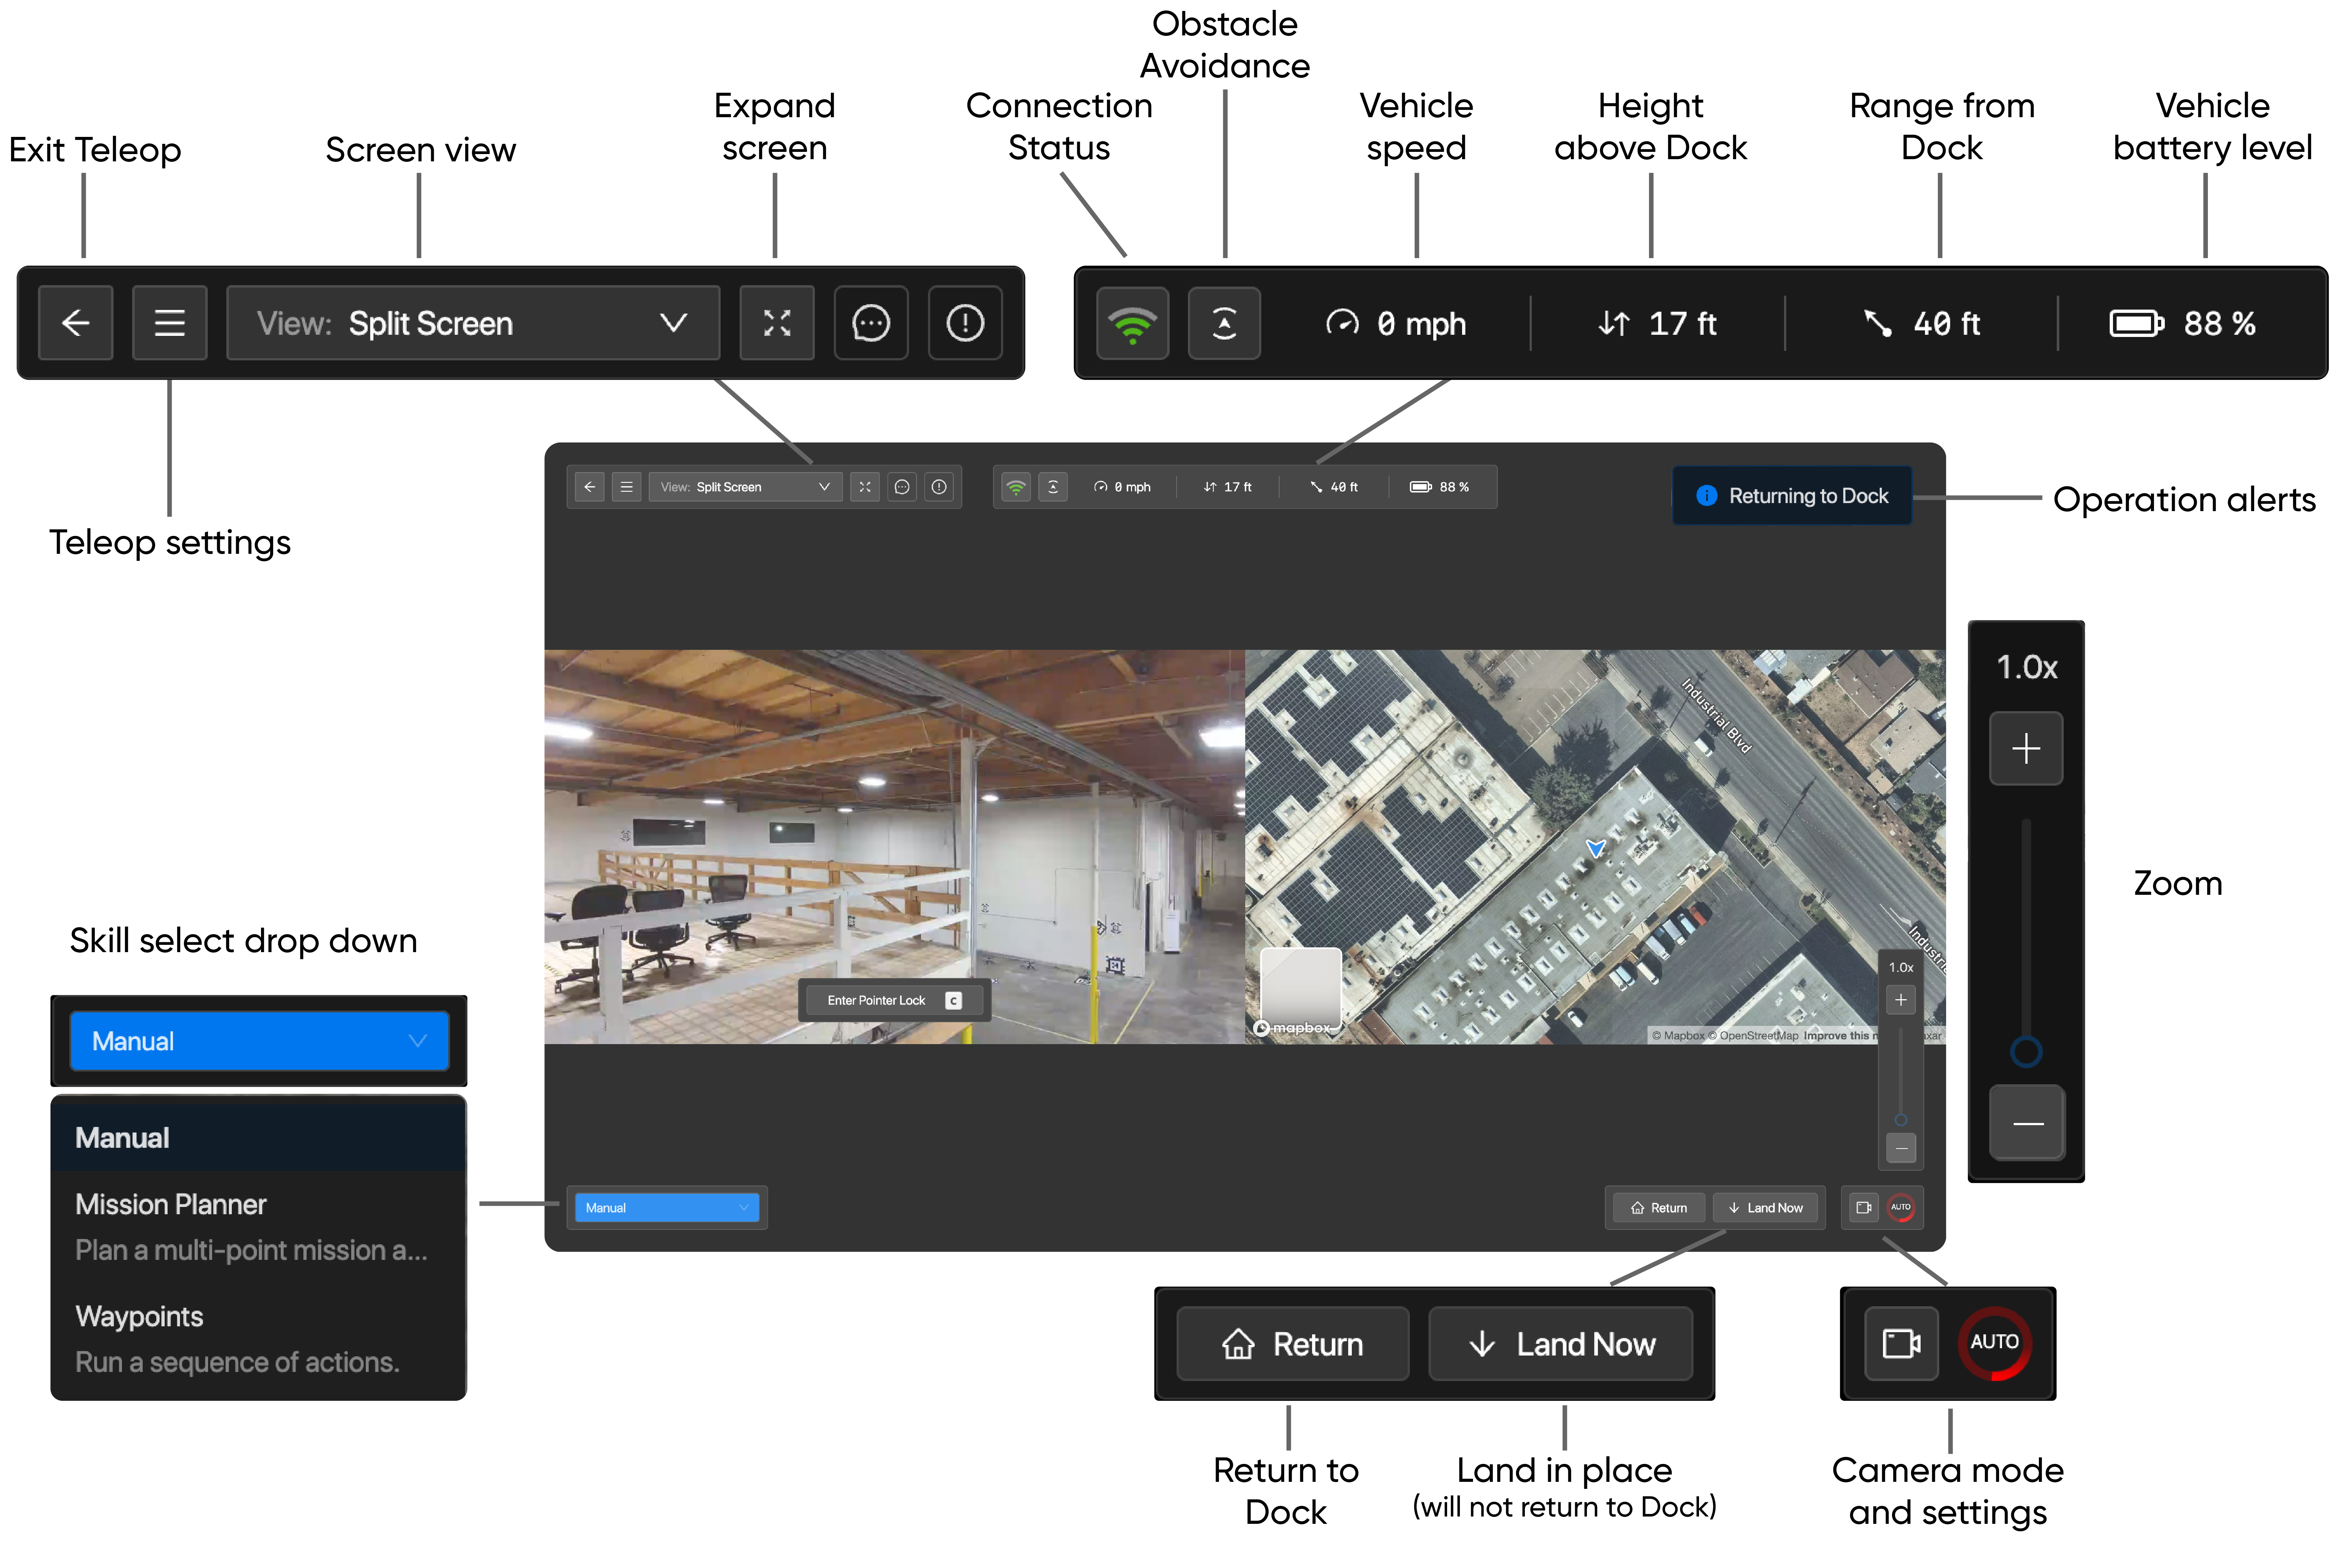Viewport: 2351px width, 1568px height.
Task: Click the small 0 mph speed indicator
Action: 1122,487
